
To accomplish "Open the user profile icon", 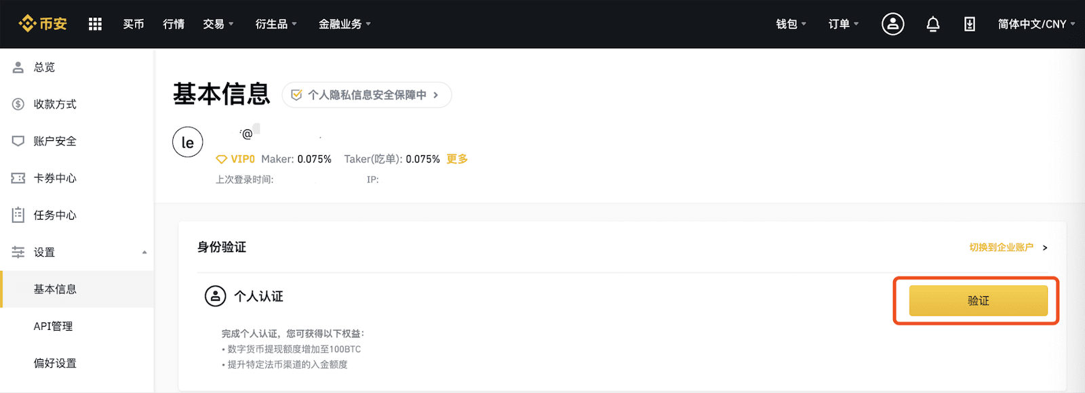I will (x=892, y=24).
